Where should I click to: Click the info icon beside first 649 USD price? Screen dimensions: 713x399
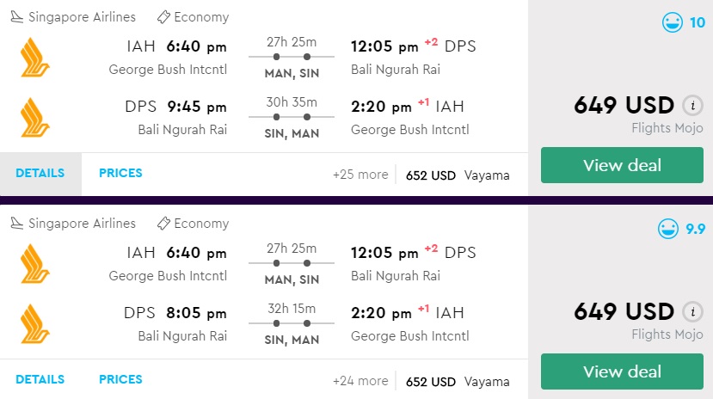tap(691, 106)
